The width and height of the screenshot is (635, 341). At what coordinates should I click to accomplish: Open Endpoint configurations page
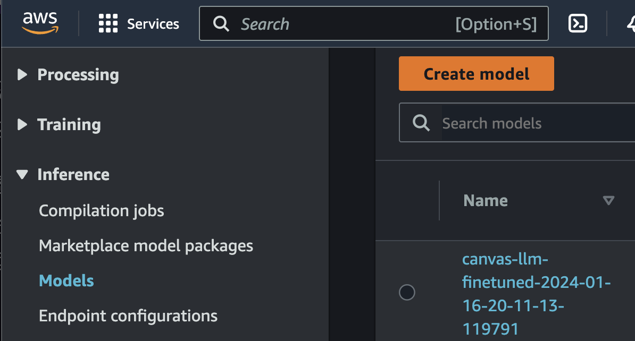[x=128, y=316]
